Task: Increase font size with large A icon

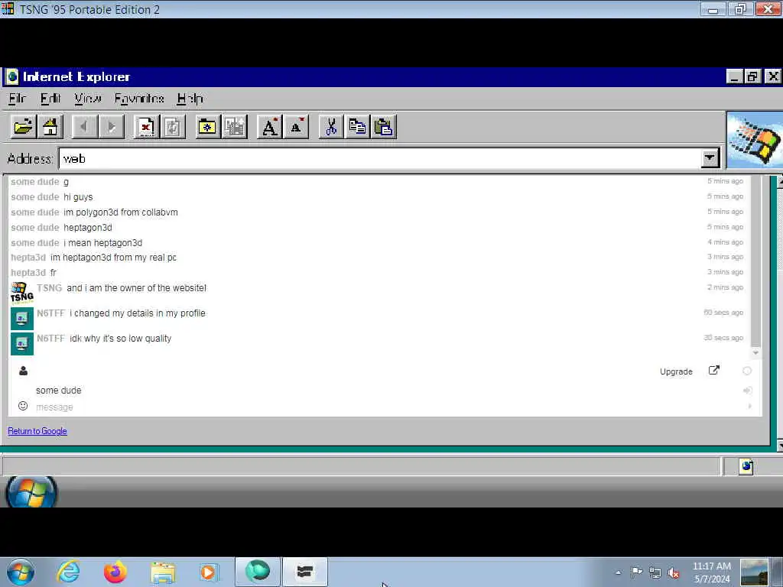Action: [x=270, y=127]
